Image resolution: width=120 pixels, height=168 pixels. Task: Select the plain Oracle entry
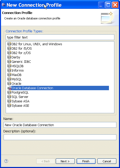coord(16,83)
